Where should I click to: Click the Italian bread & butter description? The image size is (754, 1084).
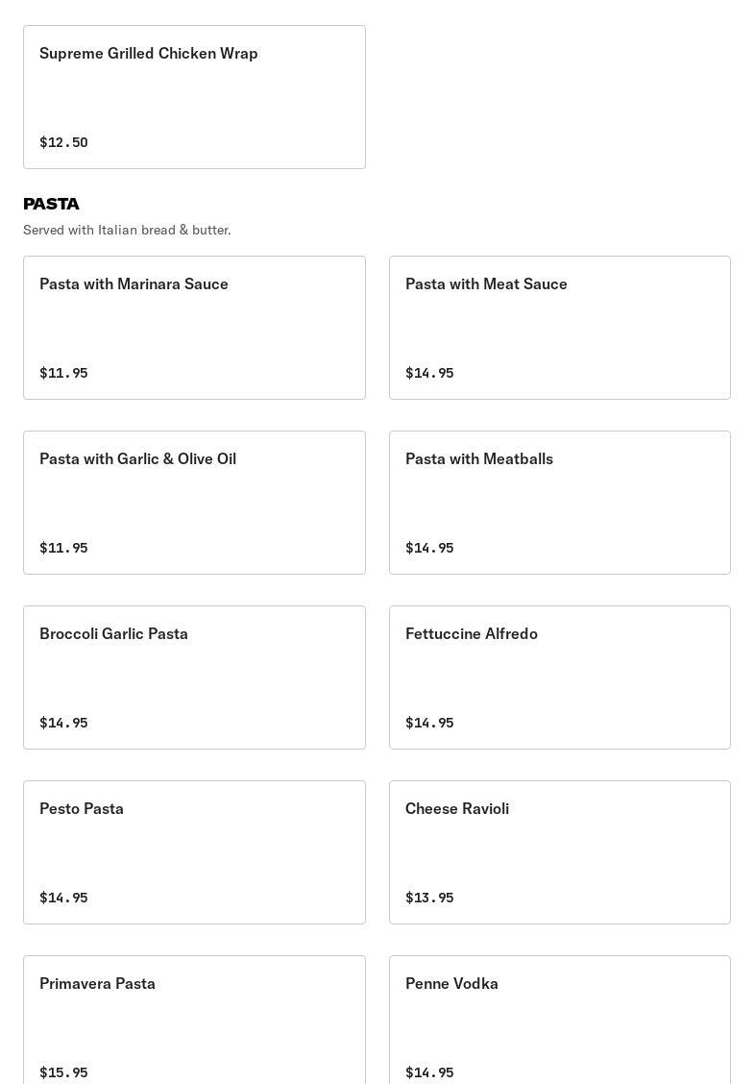[x=127, y=230]
